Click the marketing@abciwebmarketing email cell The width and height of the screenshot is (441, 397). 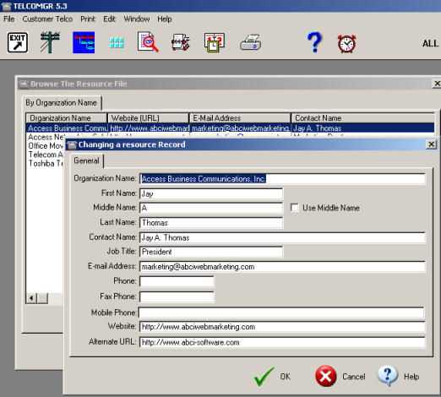[x=241, y=128]
